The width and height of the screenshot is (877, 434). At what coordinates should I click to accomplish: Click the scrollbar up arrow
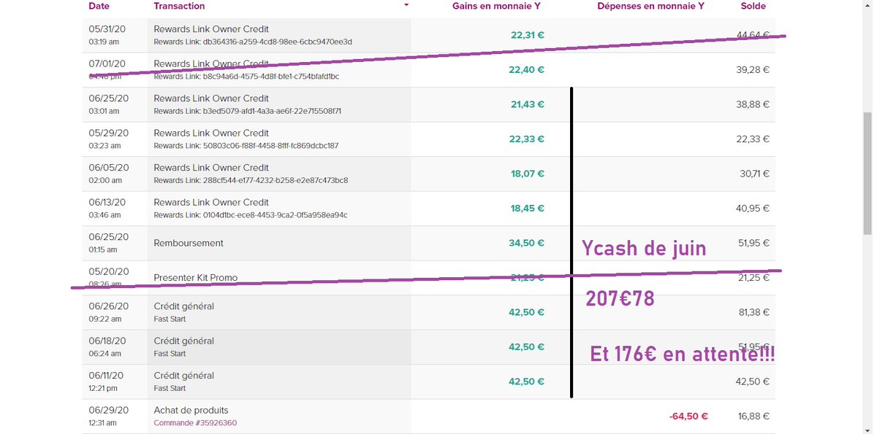pos(867,4)
